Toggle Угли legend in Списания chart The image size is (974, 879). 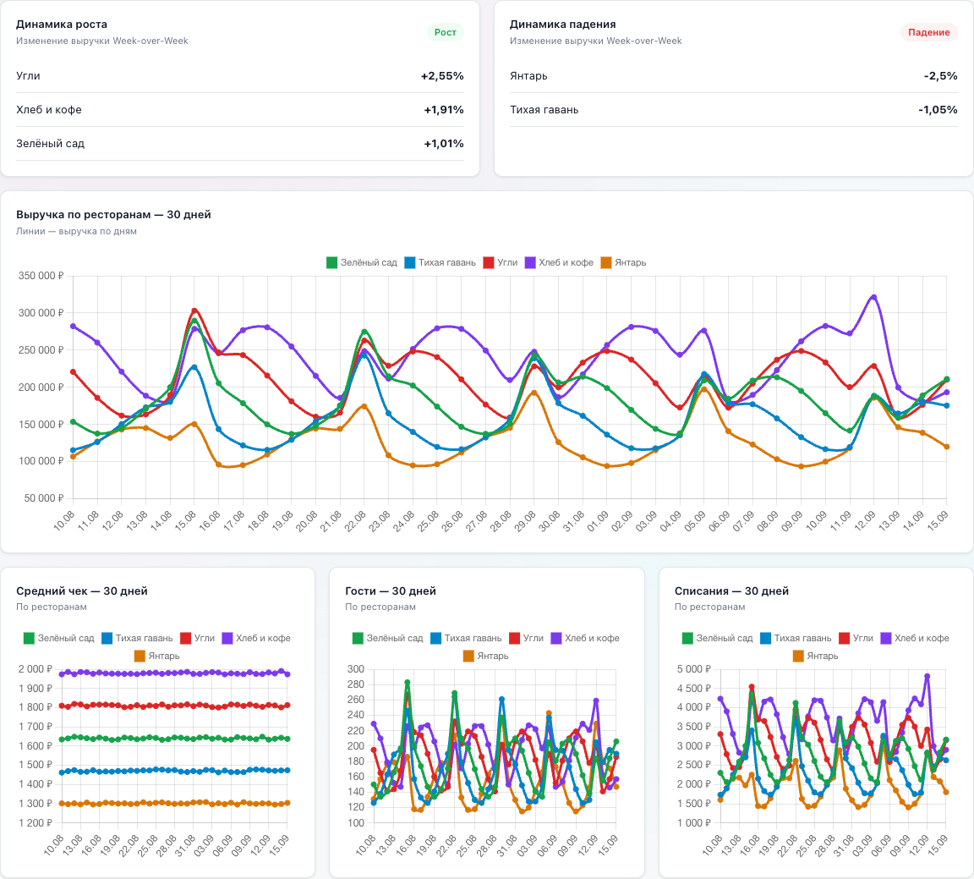[856, 638]
